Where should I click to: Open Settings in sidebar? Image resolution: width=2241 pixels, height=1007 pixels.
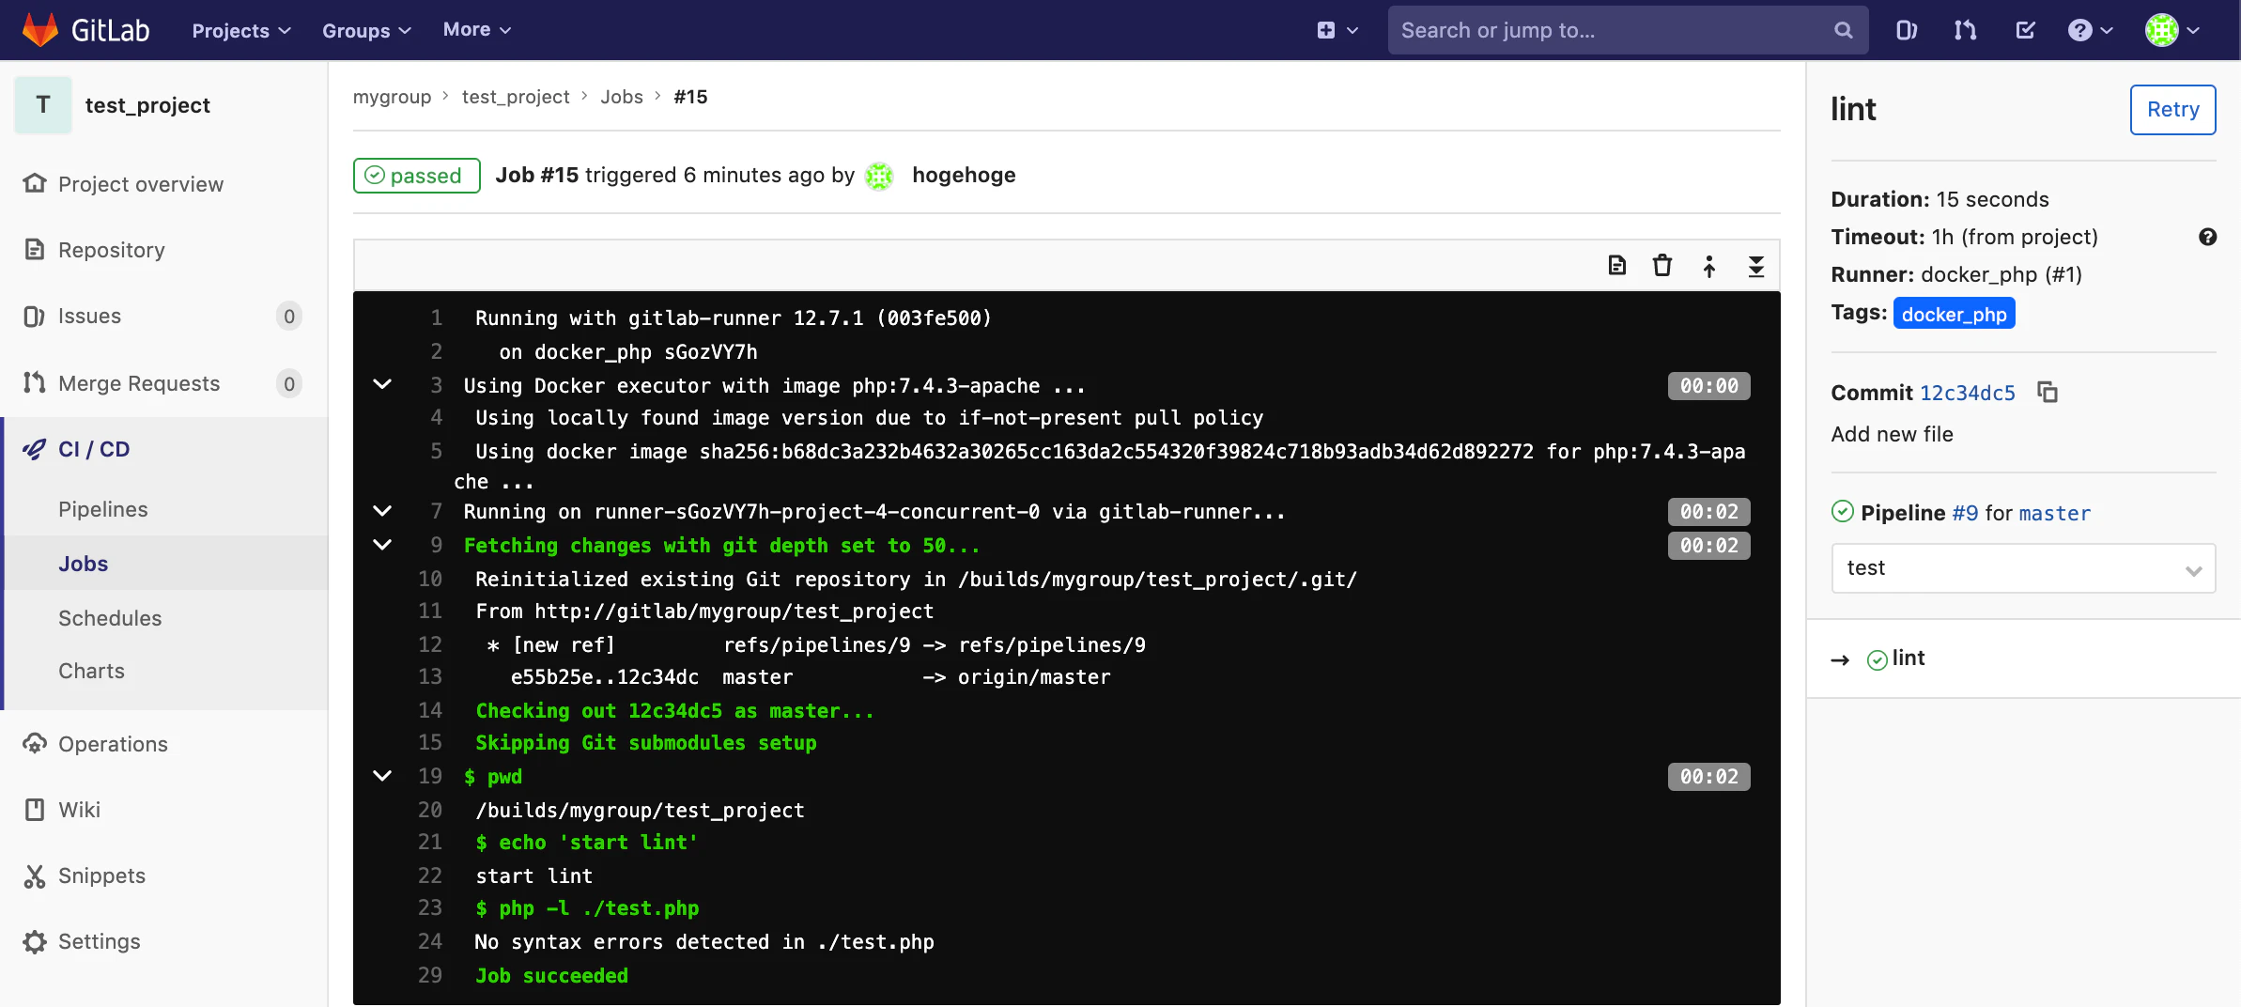coord(99,941)
